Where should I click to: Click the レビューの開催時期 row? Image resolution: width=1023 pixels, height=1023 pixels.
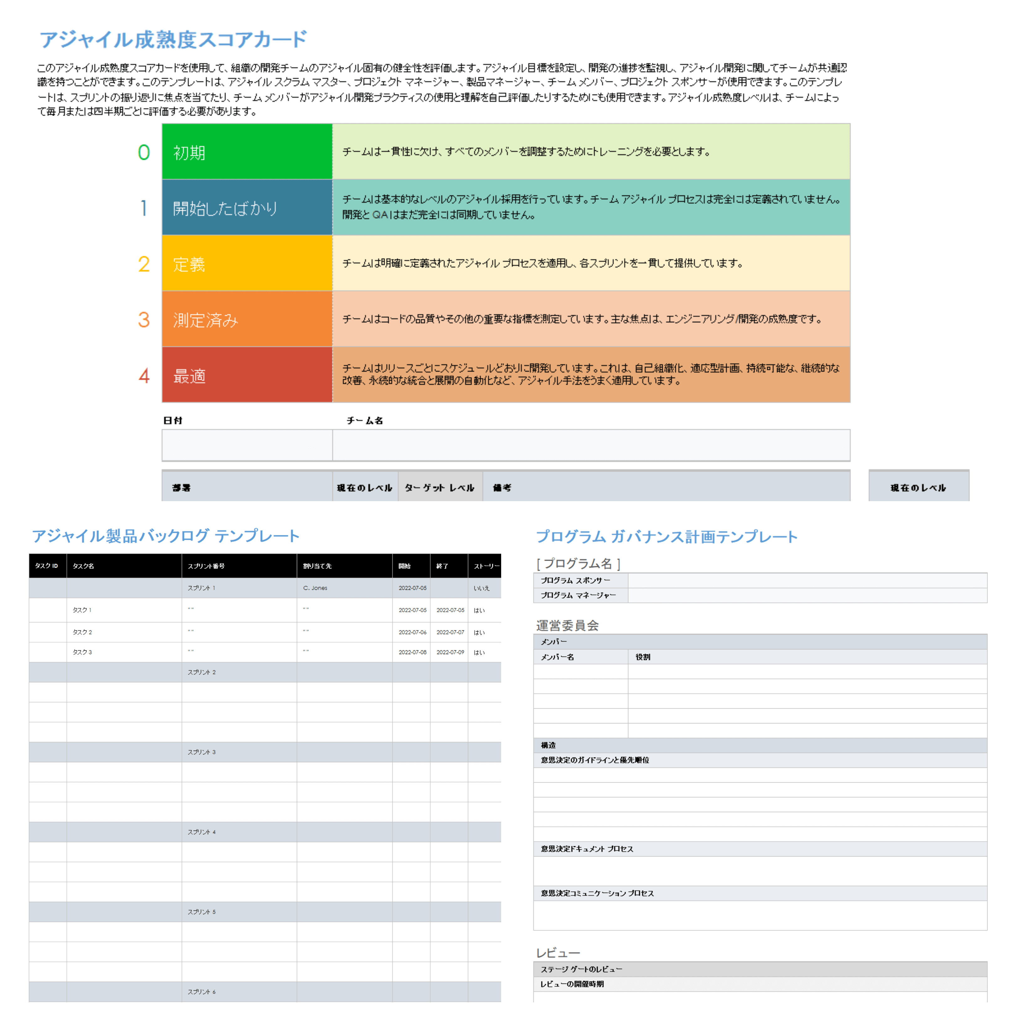tap(760, 984)
